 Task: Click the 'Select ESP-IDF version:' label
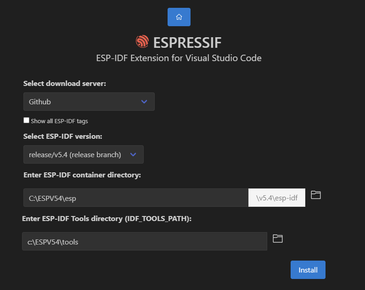coord(62,136)
